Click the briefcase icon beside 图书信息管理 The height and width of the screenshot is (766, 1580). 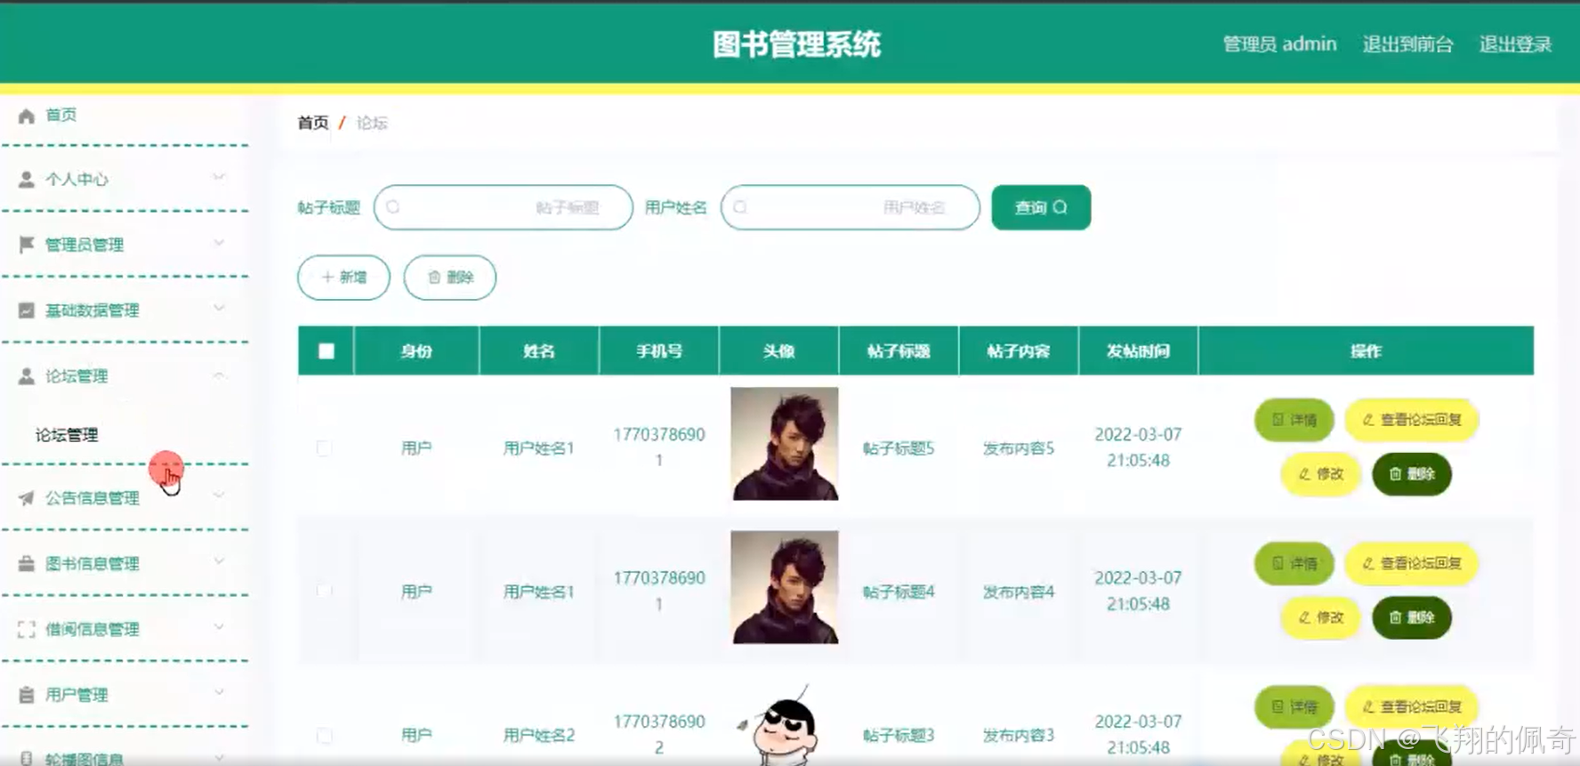(27, 564)
